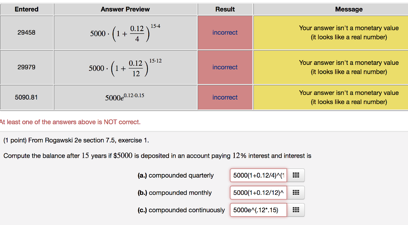Image resolution: width=408 pixels, height=225 pixels.
Task: Click the quarterly compounding formula preview
Action: pos(125,33)
